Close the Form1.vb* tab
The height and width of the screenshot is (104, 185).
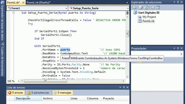(x=23, y=3)
